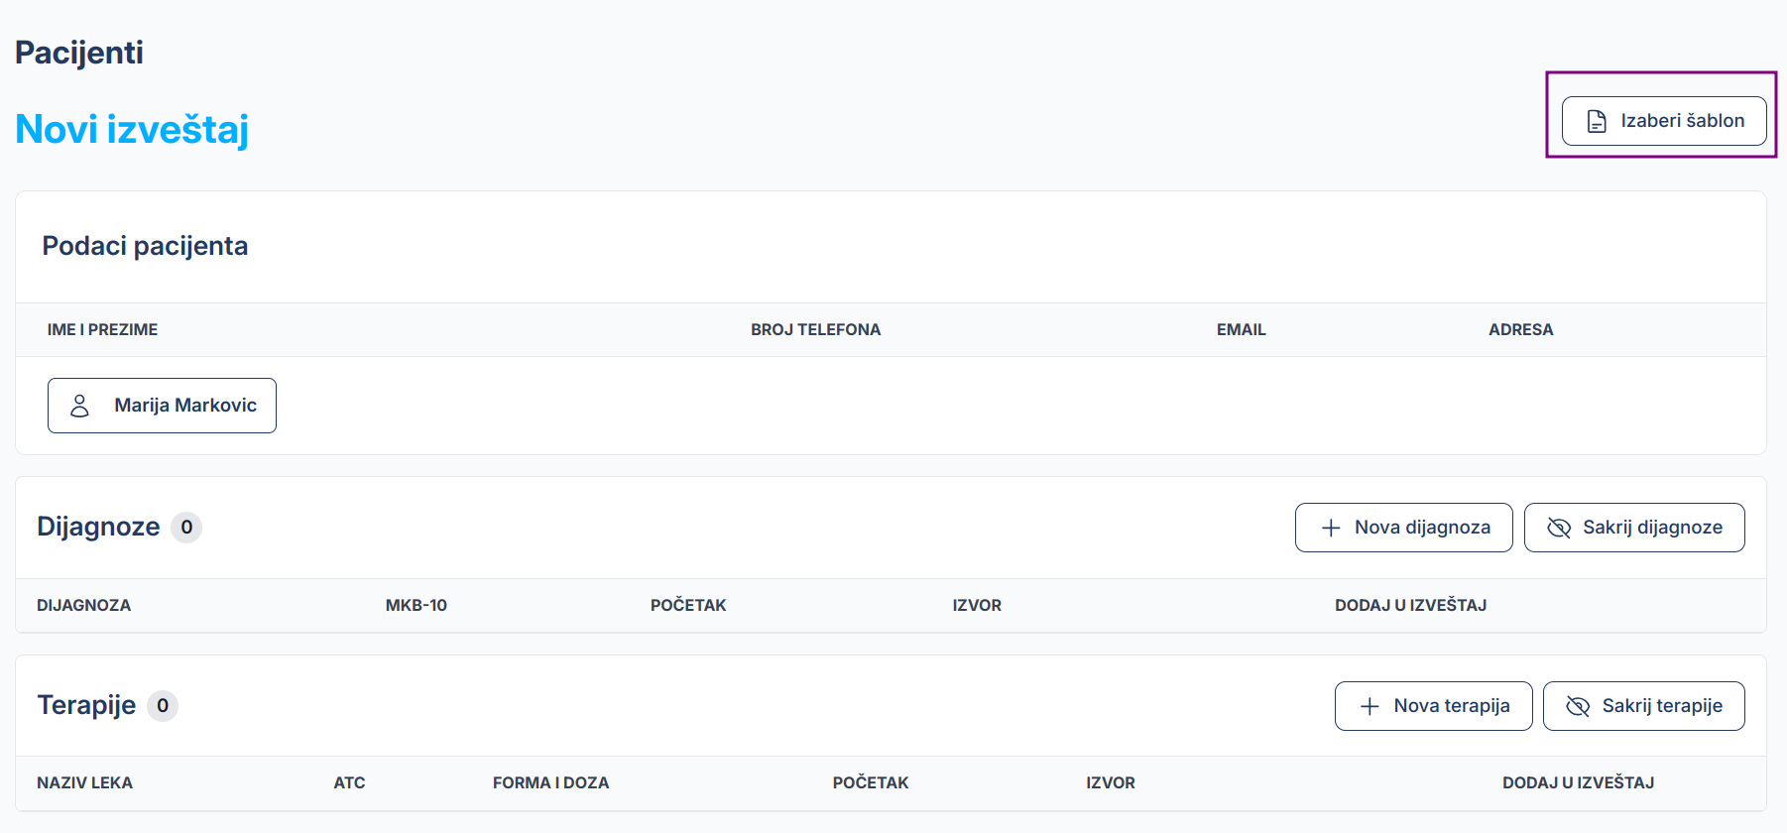This screenshot has height=833, width=1787.
Task: Click the Terapije count badge
Action: (163, 706)
